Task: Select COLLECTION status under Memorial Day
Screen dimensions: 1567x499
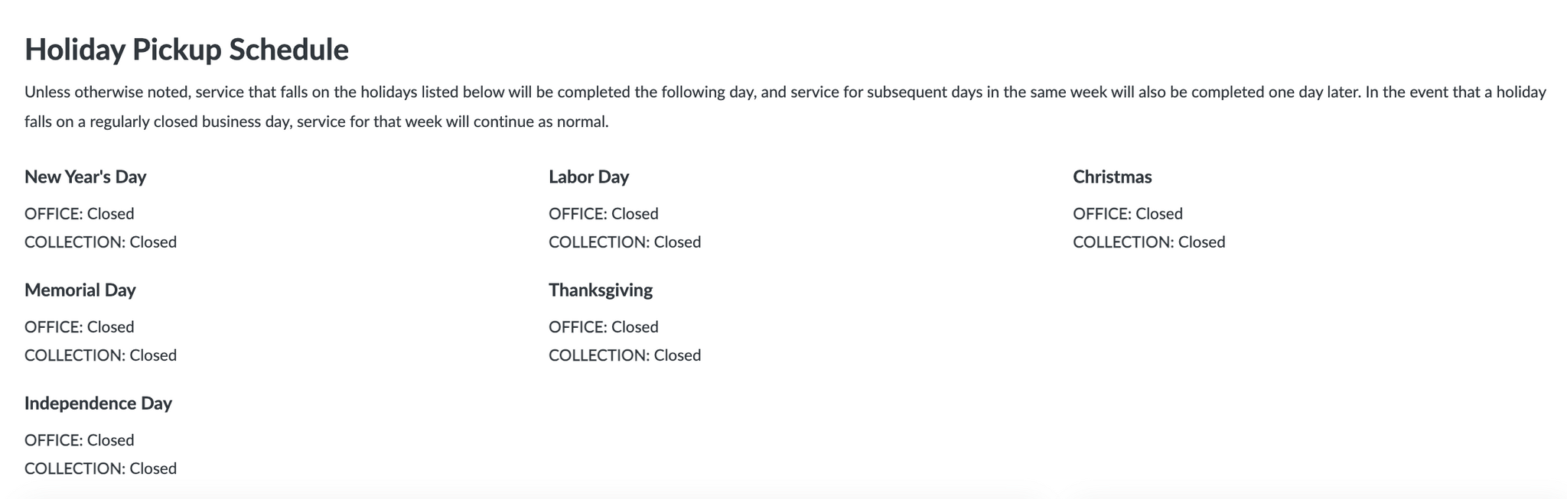Action: (x=100, y=355)
